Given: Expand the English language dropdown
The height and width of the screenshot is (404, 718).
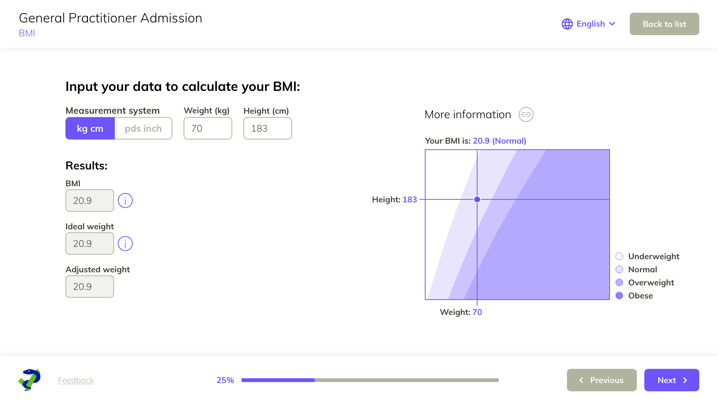Looking at the screenshot, I should coord(590,24).
